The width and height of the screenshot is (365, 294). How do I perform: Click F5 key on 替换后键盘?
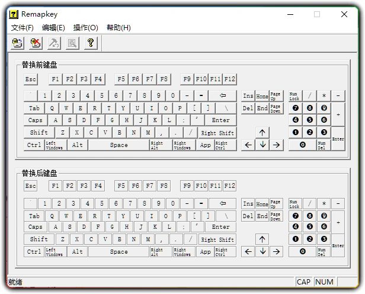pyautogui.click(x=121, y=186)
